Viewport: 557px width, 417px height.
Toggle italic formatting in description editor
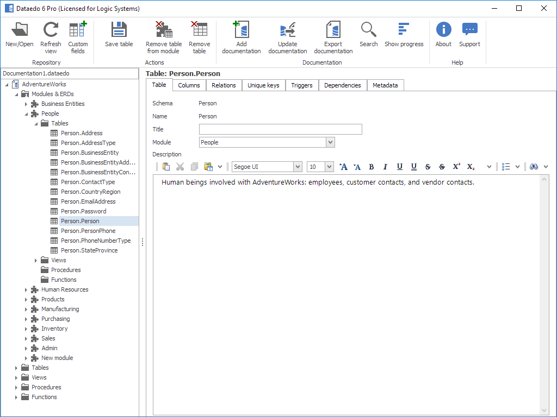point(385,167)
